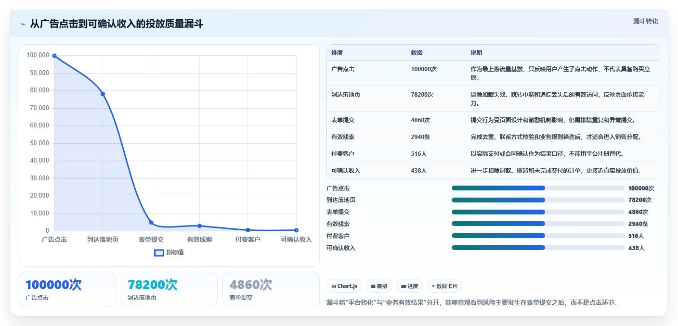Click the 表格 tag chip
Image resolution: width=678 pixels, height=326 pixels.
pyautogui.click(x=379, y=286)
